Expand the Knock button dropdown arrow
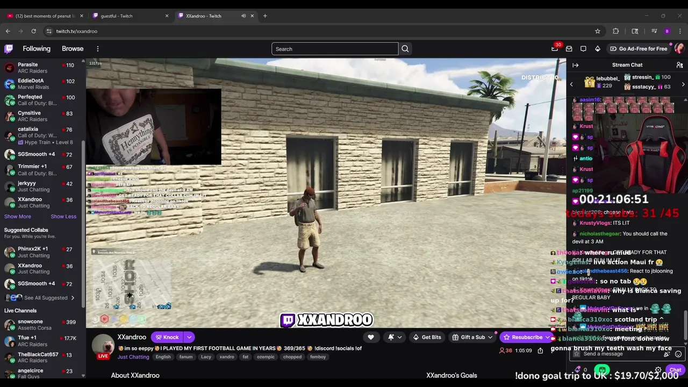The image size is (688, 387). pyautogui.click(x=189, y=338)
